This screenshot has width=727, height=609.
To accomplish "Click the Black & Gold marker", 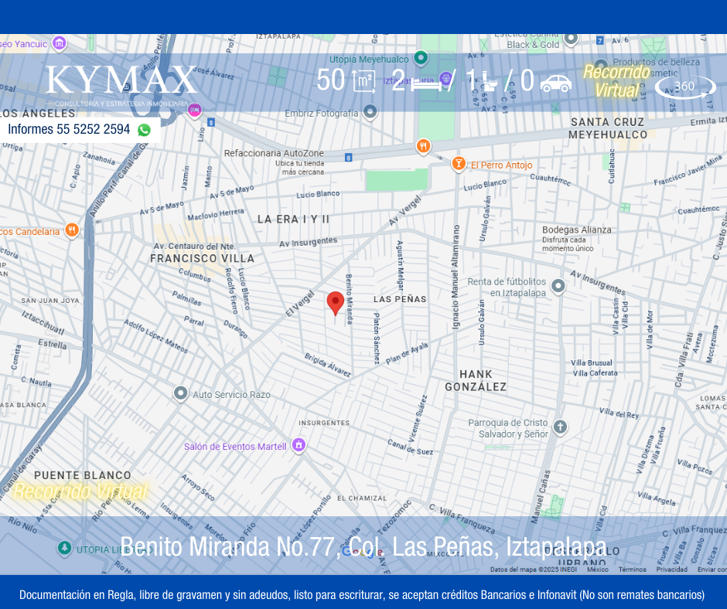I will 572,39.
